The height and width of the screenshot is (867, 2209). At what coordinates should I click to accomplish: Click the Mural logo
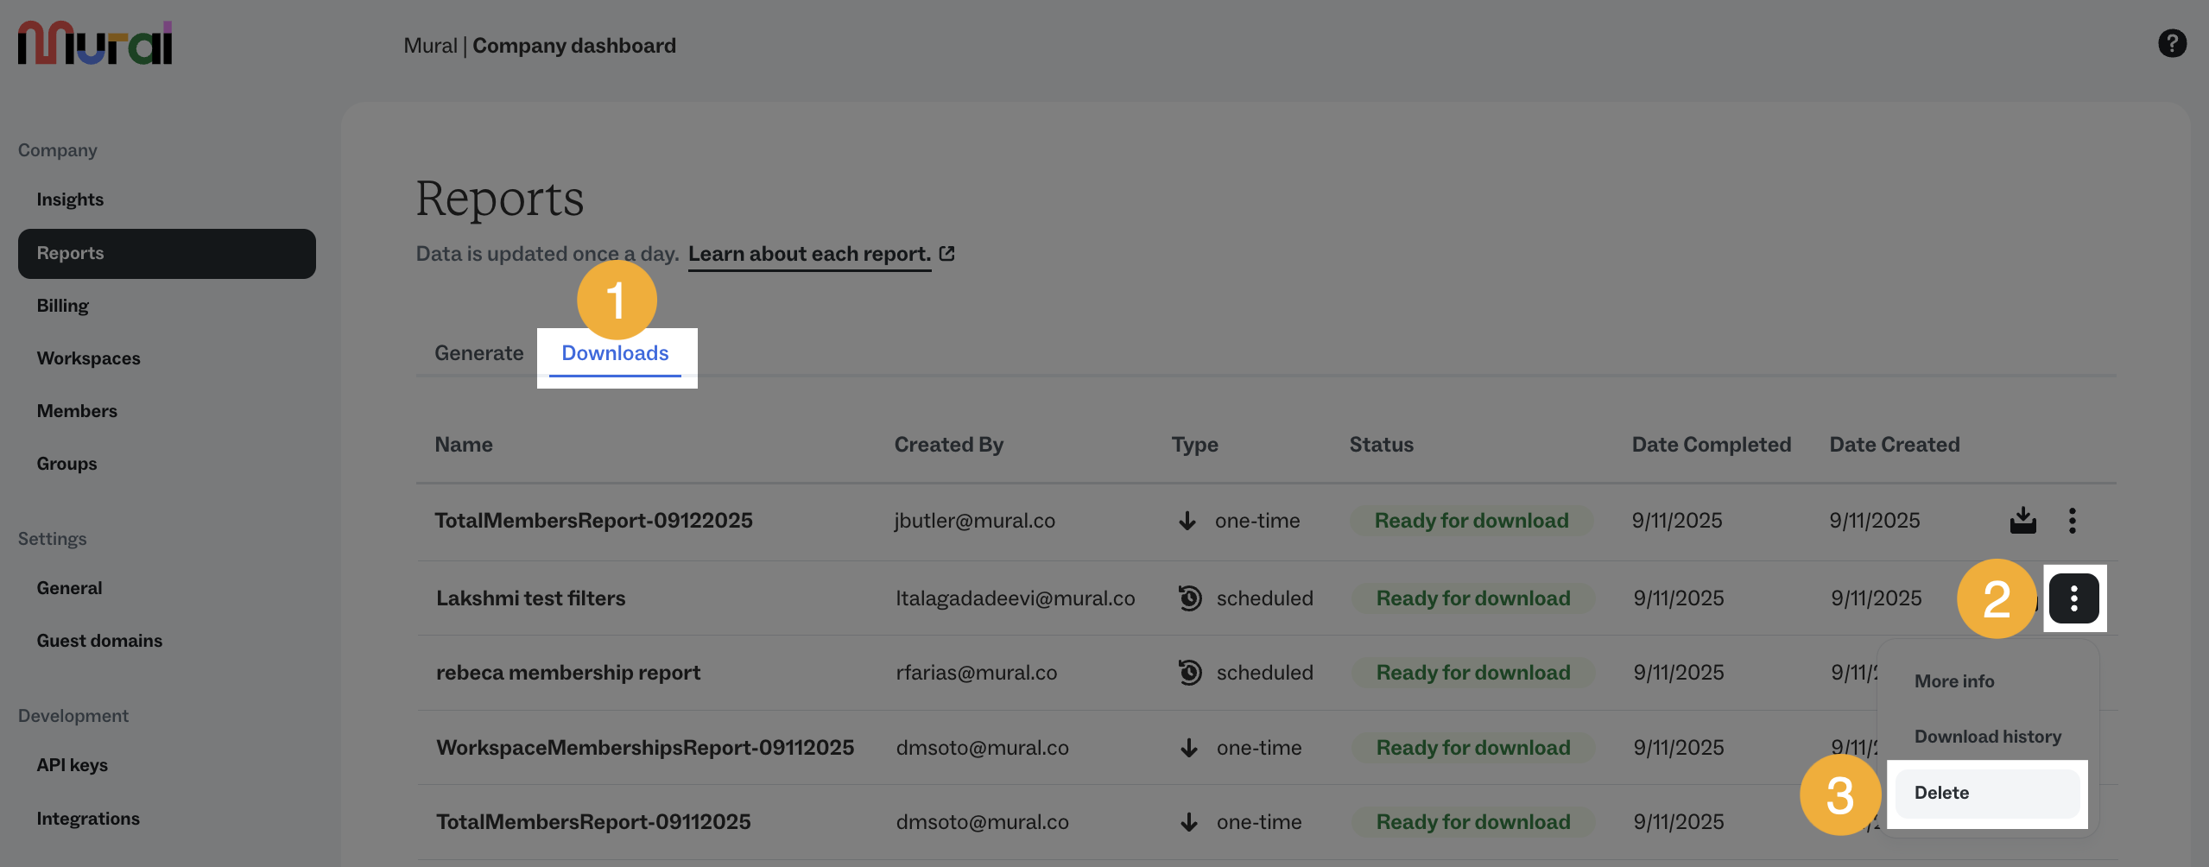tap(95, 43)
